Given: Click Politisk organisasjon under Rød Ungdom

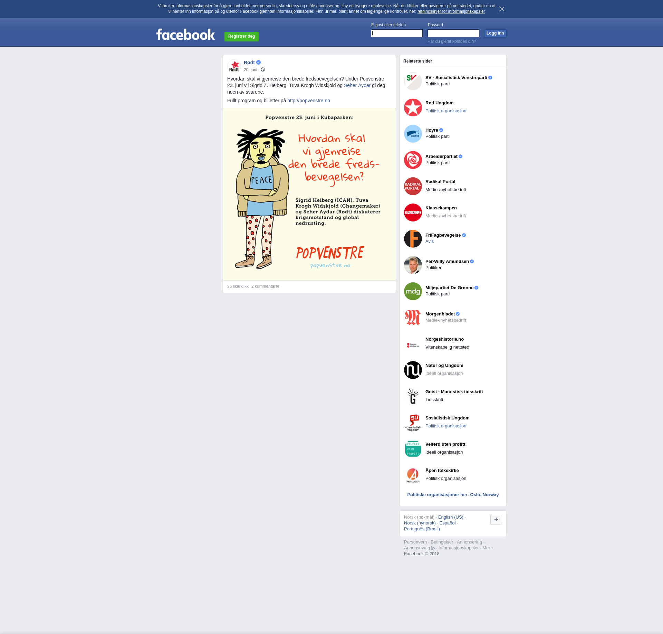Looking at the screenshot, I should click(446, 111).
